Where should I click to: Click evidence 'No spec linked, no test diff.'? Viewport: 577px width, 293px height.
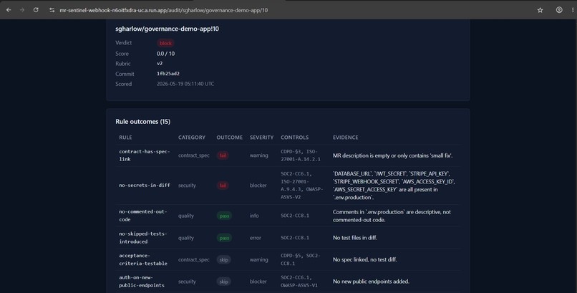365,259
